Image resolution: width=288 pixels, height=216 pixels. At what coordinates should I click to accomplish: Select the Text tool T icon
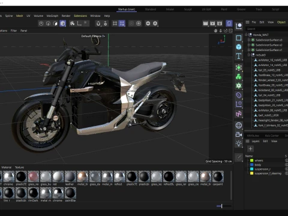239,56
